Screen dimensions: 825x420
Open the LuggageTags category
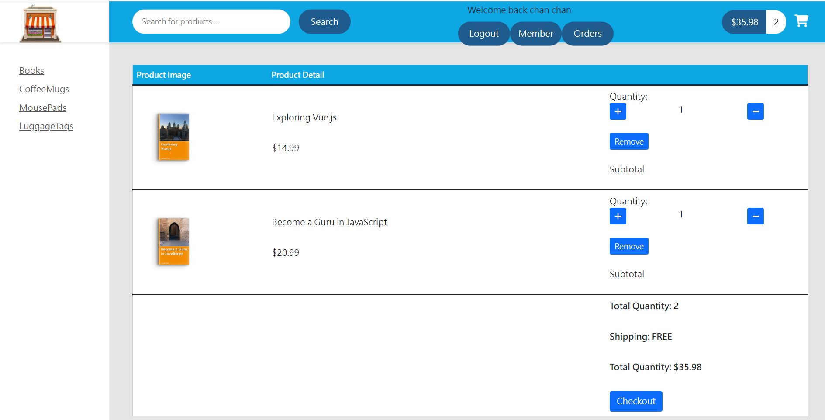pyautogui.click(x=46, y=126)
